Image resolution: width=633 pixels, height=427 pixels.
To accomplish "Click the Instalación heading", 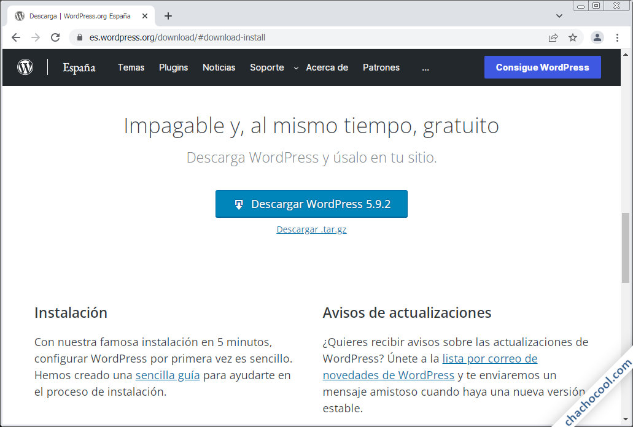I will coord(71,313).
